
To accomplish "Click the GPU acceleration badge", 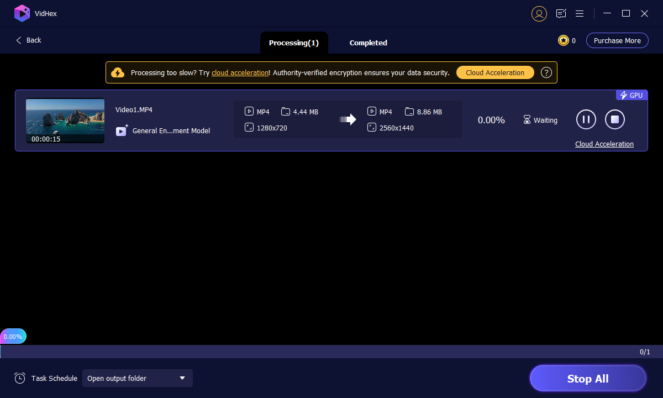I will click(x=631, y=95).
